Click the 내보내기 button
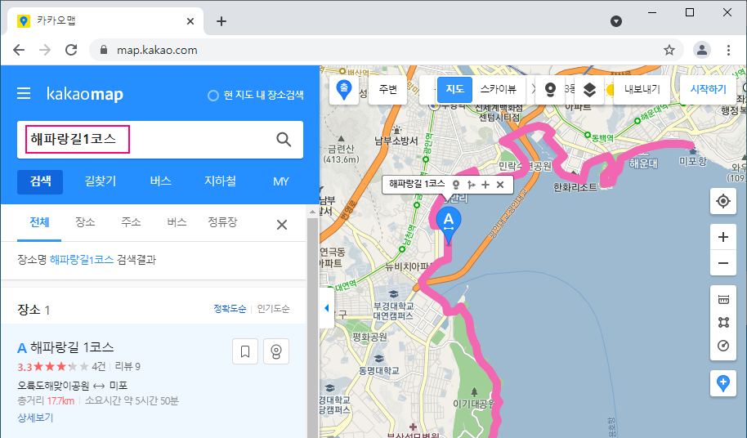 642,90
